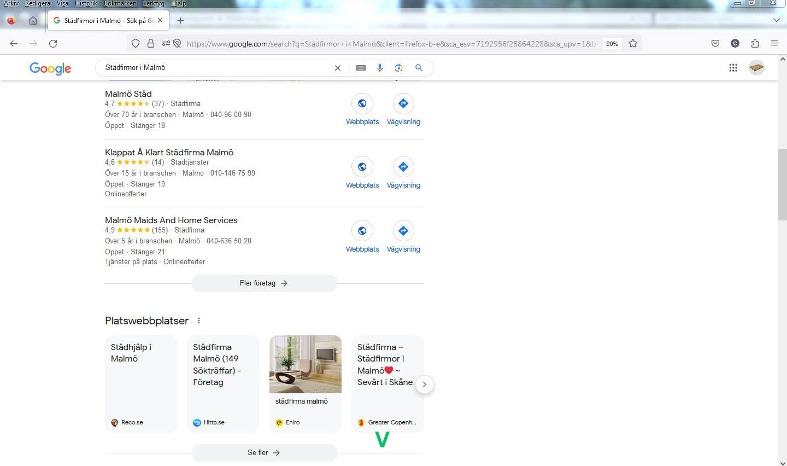Bookmark this page with the star icon
This screenshot has width=787, height=466.
point(633,44)
